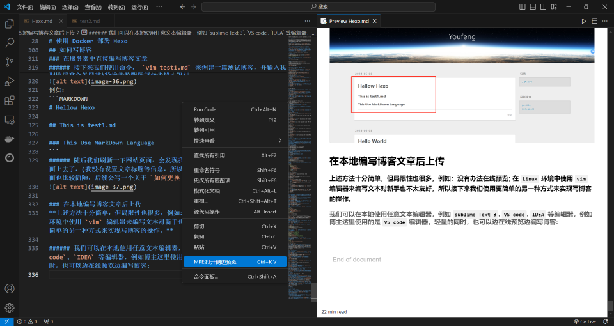This screenshot has height=326, width=614.
Task: Click the Accounts icon in activity bar
Action: click(x=10, y=289)
